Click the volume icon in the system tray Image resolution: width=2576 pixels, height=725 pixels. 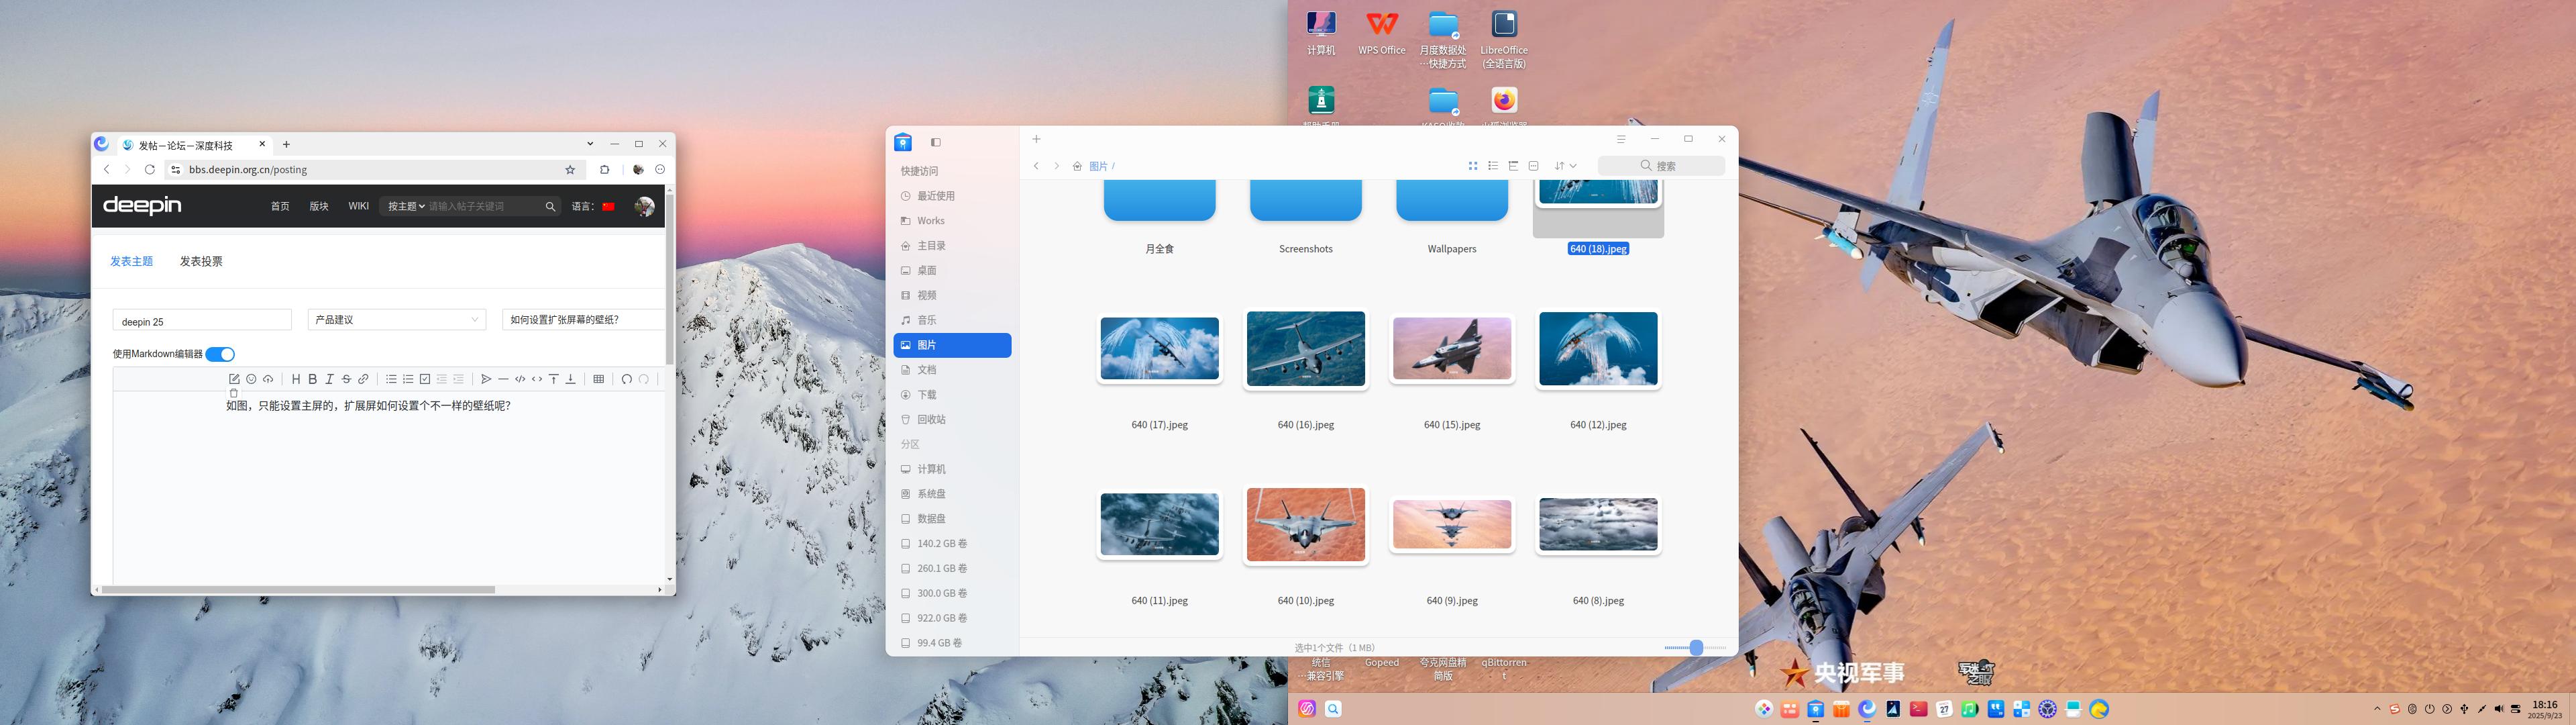coord(2498,709)
